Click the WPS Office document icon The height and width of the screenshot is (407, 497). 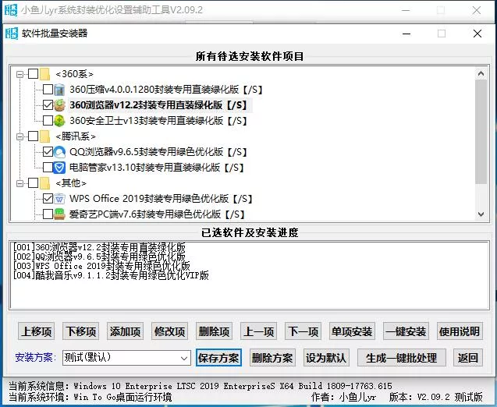pos(59,199)
